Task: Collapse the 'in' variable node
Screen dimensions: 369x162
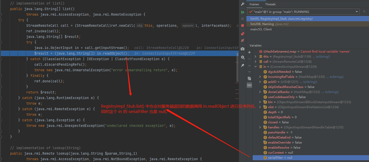Action: pos(256,67)
